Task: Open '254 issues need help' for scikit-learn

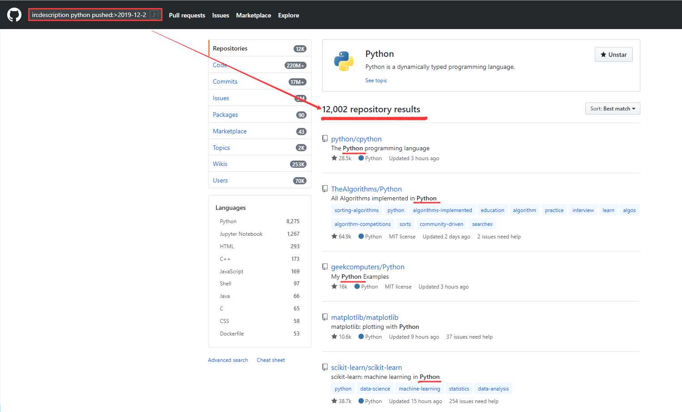Action: pos(474,401)
